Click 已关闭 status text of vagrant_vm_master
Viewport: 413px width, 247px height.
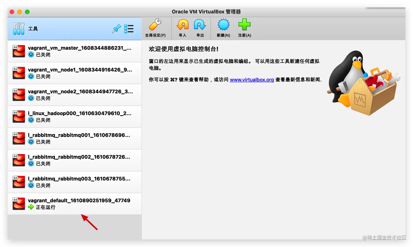click(43, 55)
